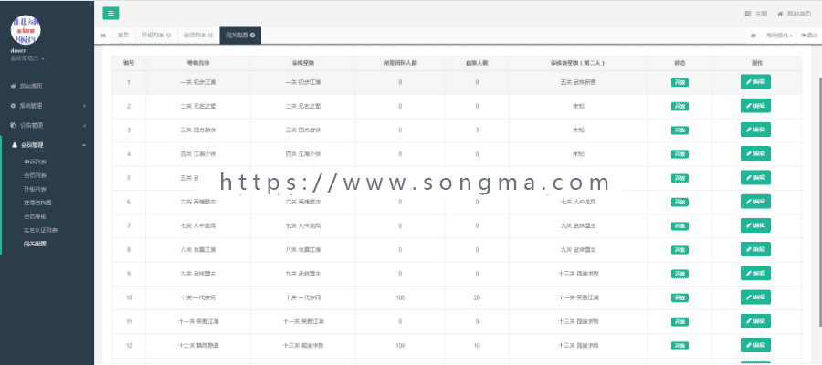Open the 超级管理员 user dropdown under dawcn
The width and height of the screenshot is (822, 365).
27,58
